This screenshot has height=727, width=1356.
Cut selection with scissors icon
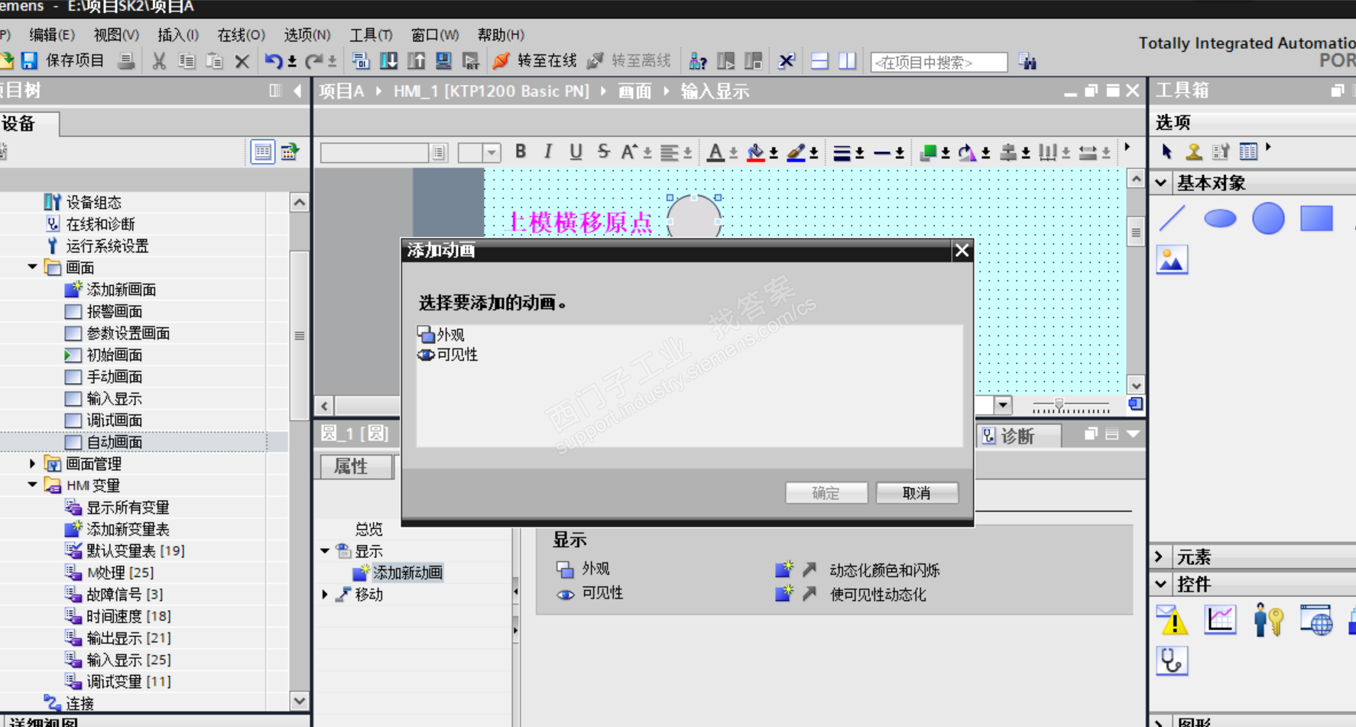pos(159,61)
